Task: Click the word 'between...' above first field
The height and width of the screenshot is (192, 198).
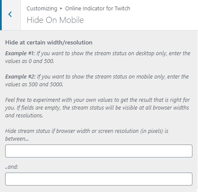Action: (17, 139)
